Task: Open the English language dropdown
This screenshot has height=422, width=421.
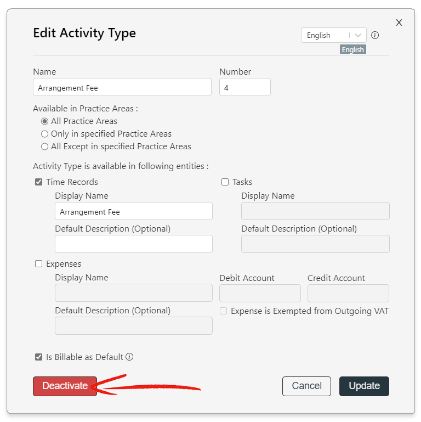Action: point(333,35)
